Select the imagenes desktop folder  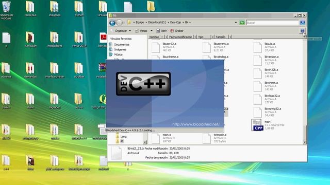tap(55, 9)
